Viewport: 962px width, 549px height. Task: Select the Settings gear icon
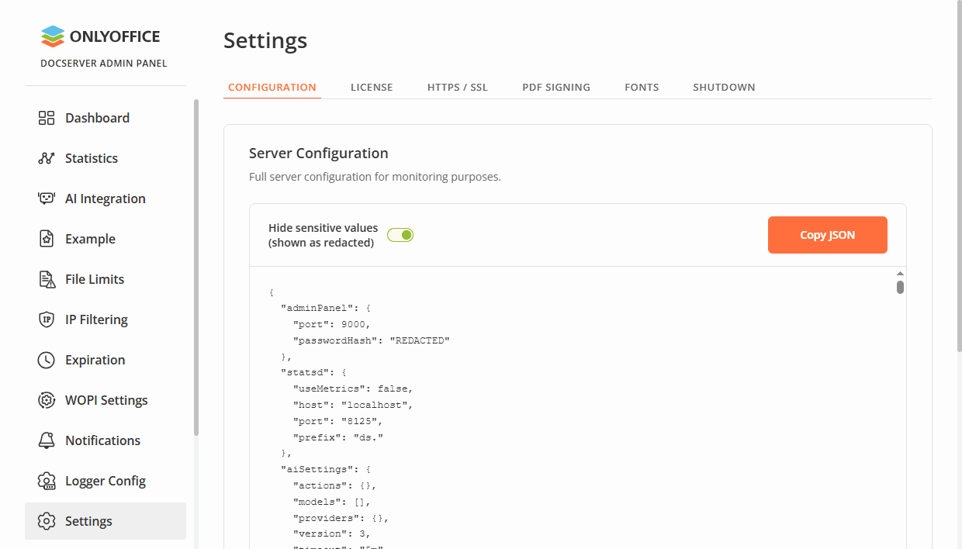pyautogui.click(x=44, y=520)
